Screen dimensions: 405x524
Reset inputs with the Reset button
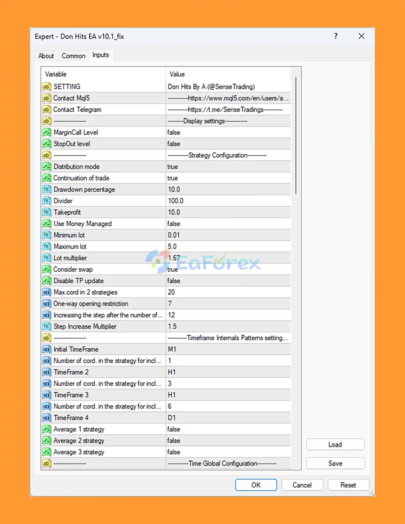348,485
